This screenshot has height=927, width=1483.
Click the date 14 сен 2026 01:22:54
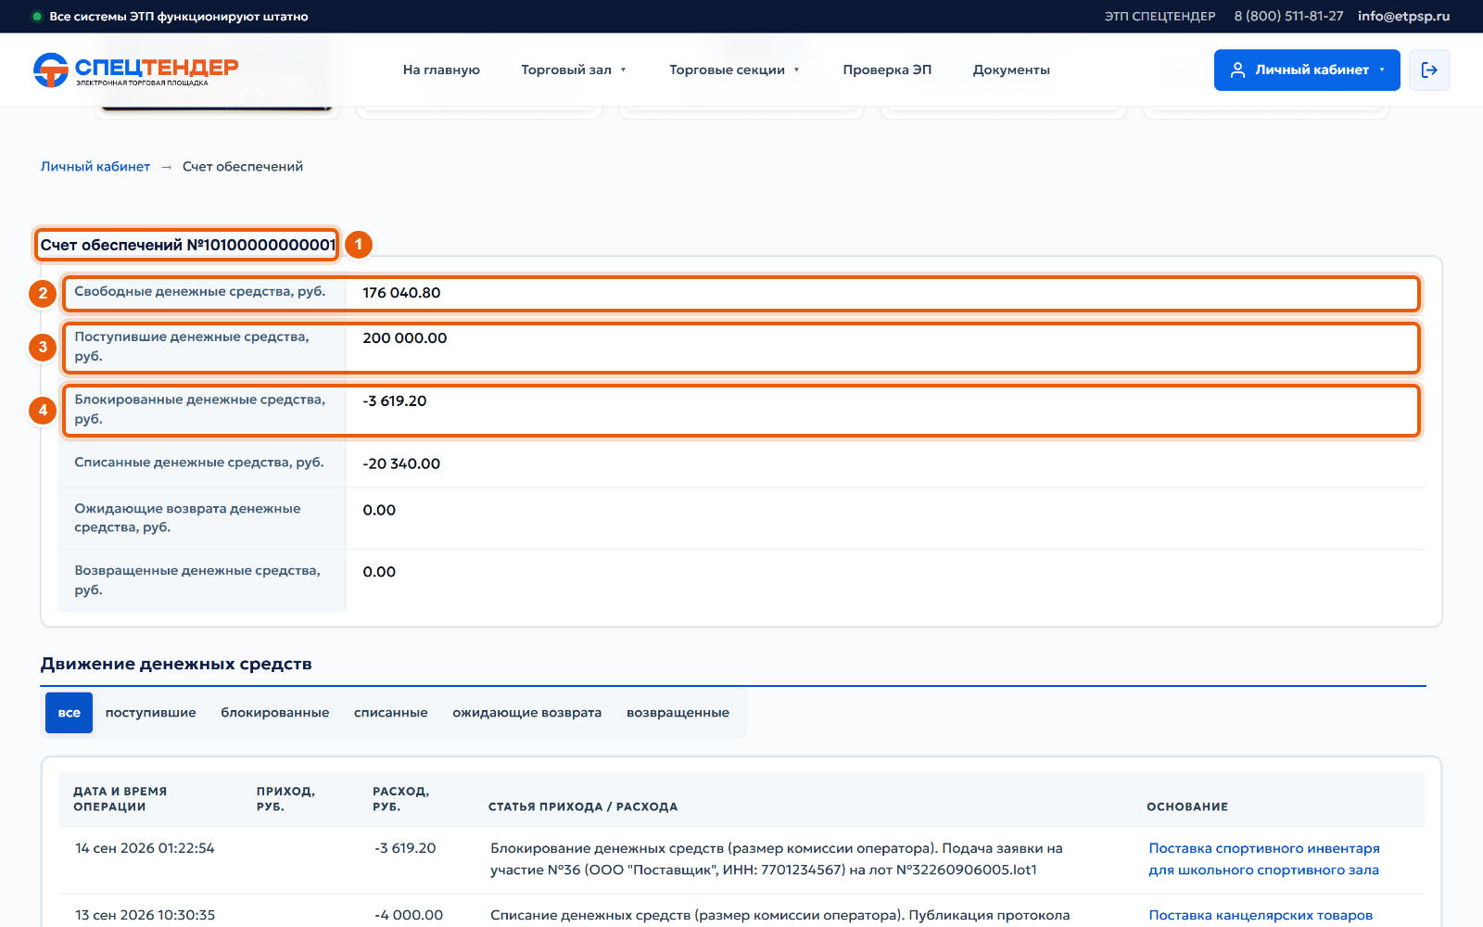tap(145, 848)
